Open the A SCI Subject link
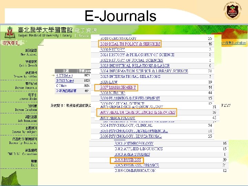The image size is (248, 186). (64, 75)
